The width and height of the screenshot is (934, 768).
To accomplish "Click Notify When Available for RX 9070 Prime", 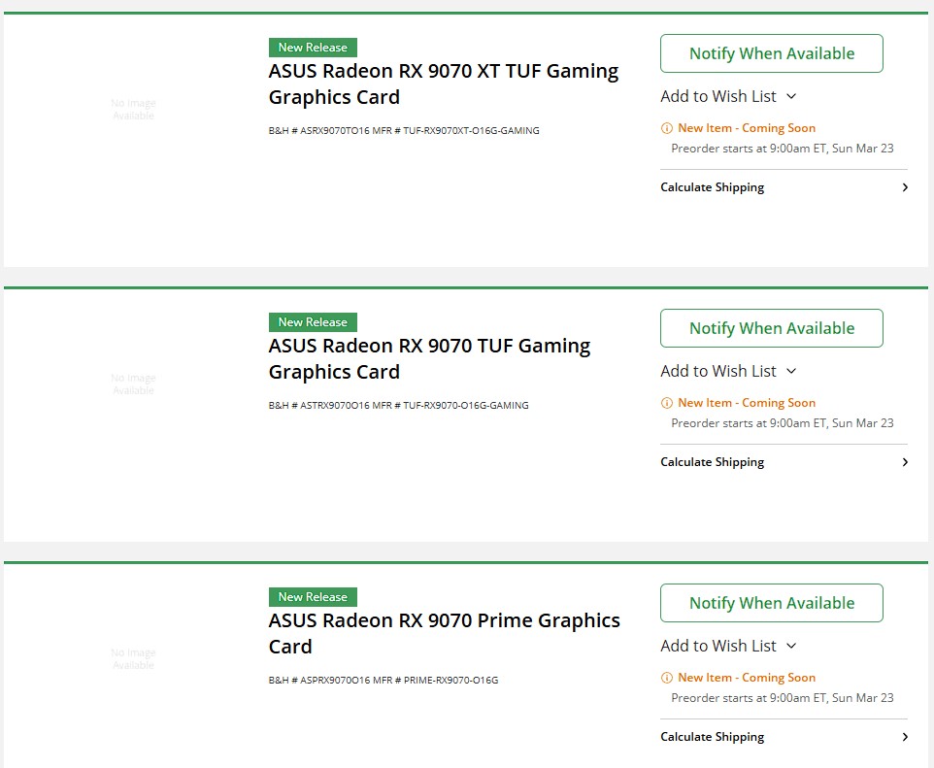I will pyautogui.click(x=772, y=603).
